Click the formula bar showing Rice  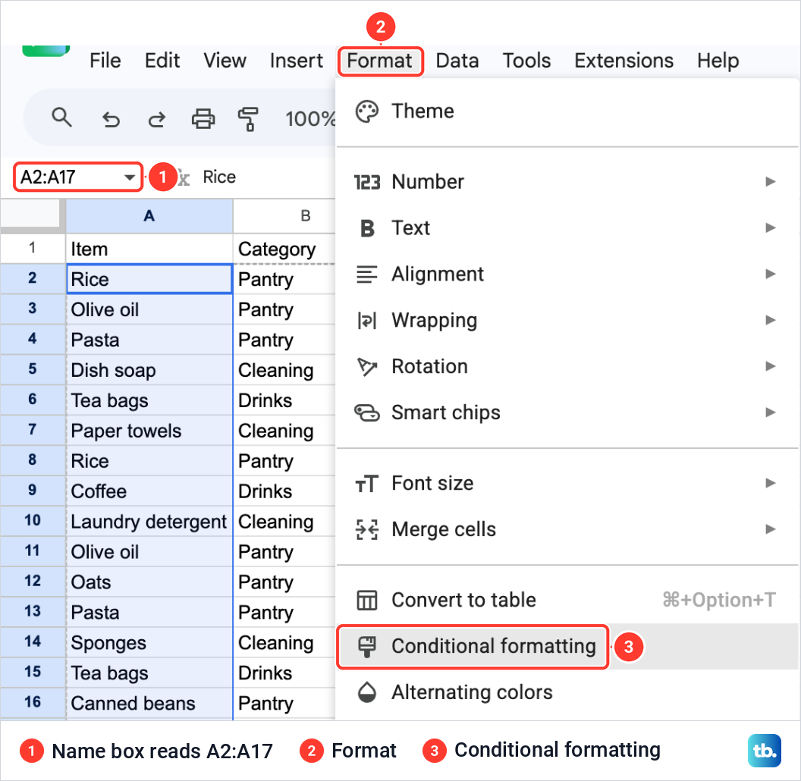219,177
